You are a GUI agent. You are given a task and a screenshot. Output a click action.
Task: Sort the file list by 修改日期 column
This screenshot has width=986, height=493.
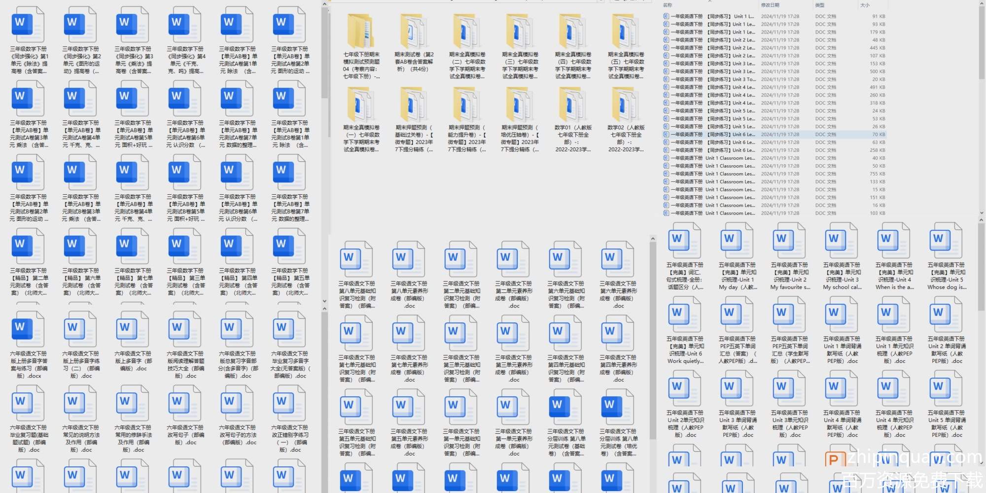pos(770,5)
